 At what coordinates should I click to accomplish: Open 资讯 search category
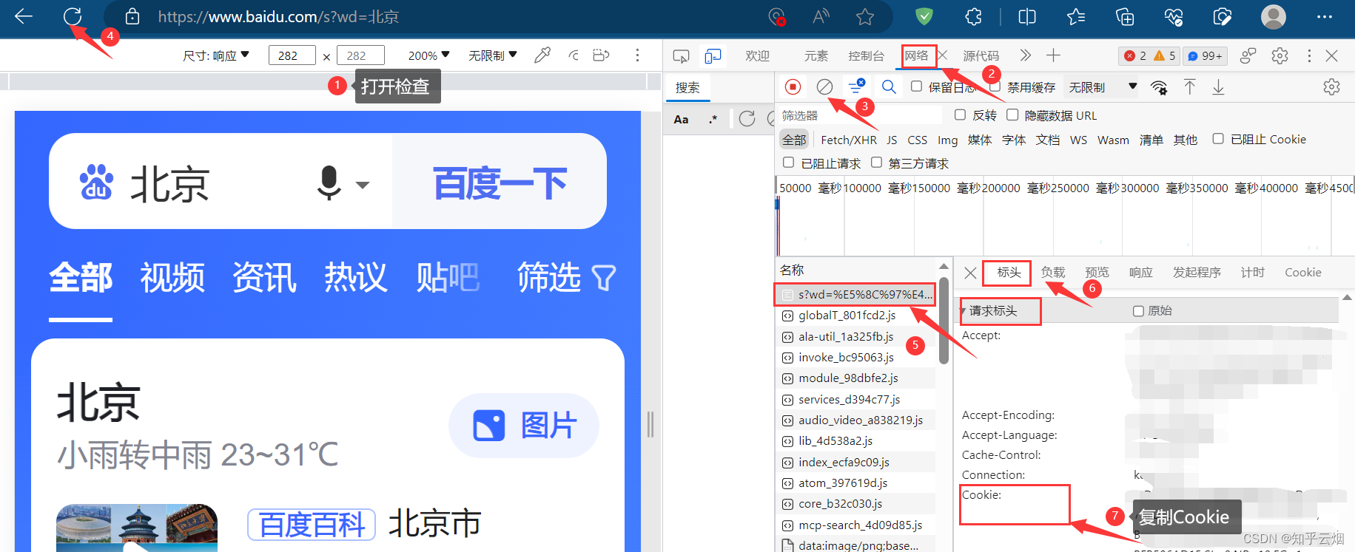(x=264, y=278)
